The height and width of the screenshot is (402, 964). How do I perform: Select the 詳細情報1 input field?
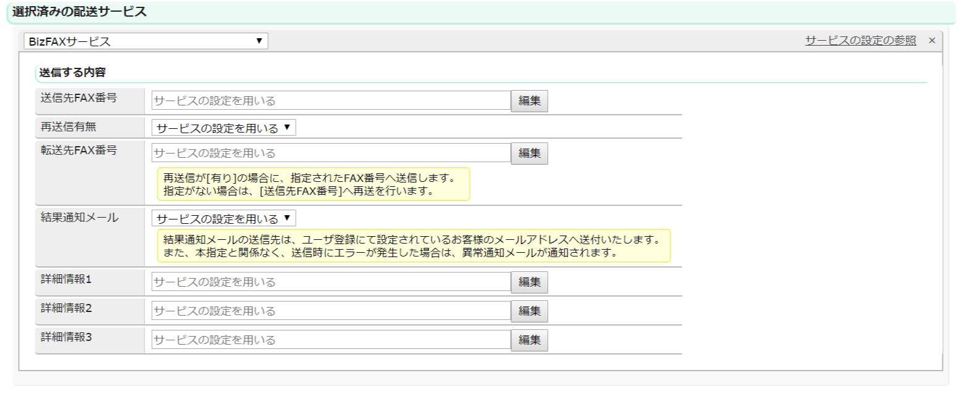click(330, 282)
